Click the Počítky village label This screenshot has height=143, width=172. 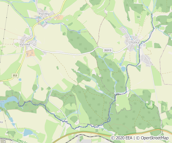44,14
